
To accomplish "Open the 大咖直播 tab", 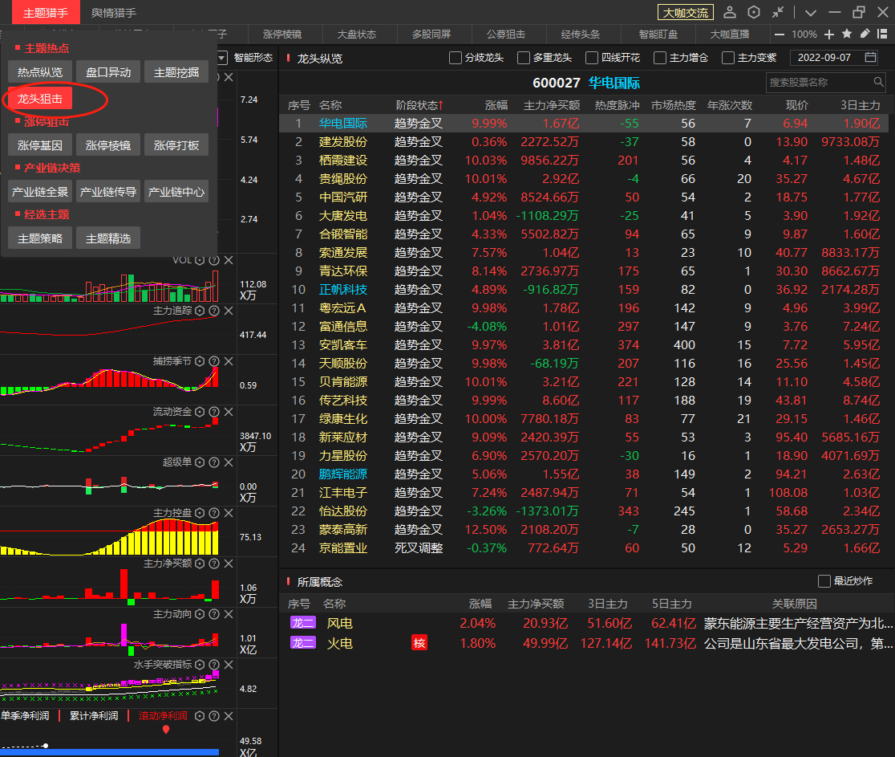I will click(x=730, y=35).
